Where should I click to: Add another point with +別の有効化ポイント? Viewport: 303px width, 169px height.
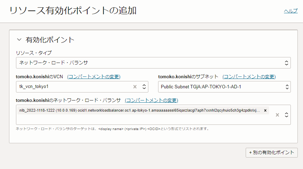click(271, 153)
